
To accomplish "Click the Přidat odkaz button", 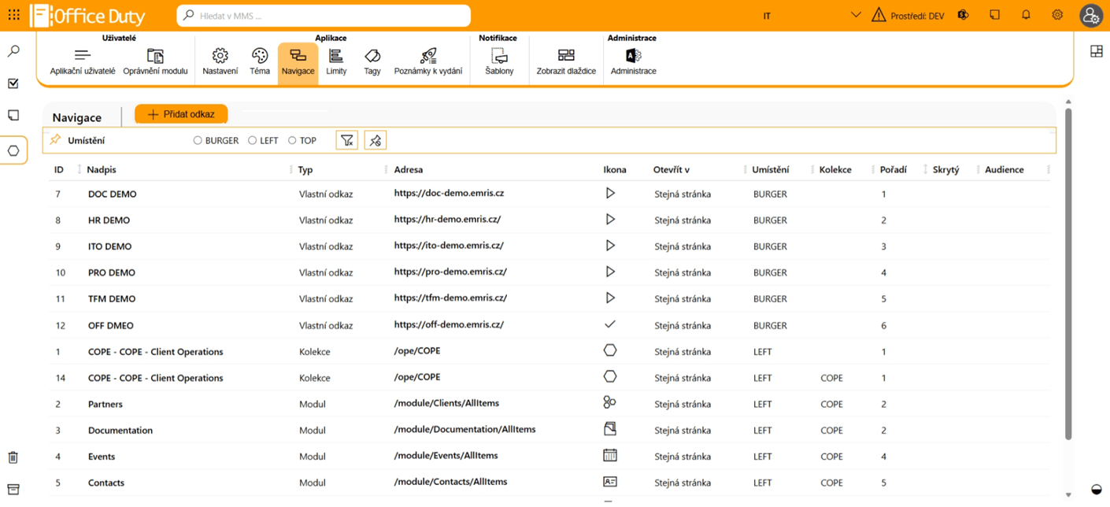I will [181, 114].
